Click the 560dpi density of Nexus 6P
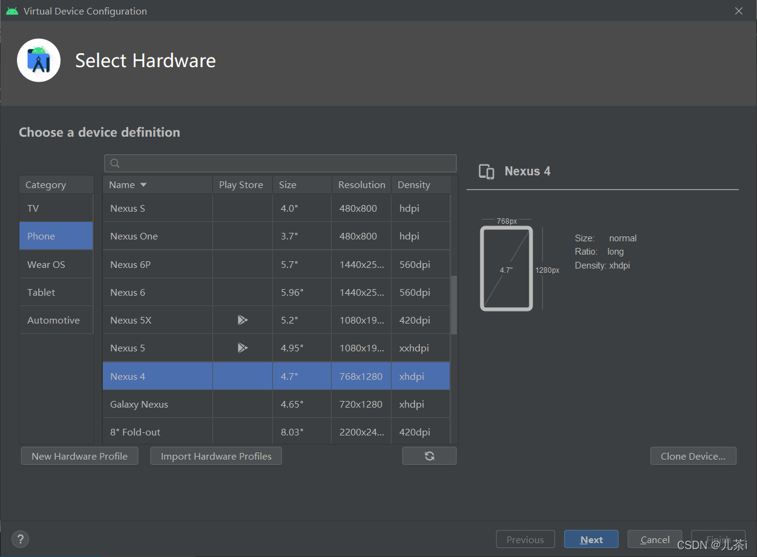 pyautogui.click(x=421, y=264)
